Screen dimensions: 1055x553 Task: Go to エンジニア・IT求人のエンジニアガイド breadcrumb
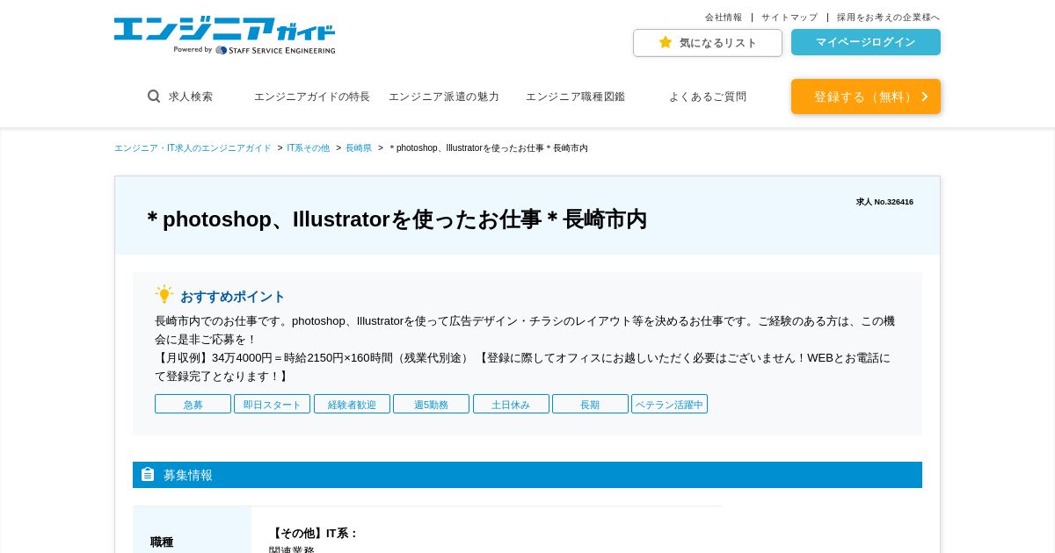tap(193, 148)
